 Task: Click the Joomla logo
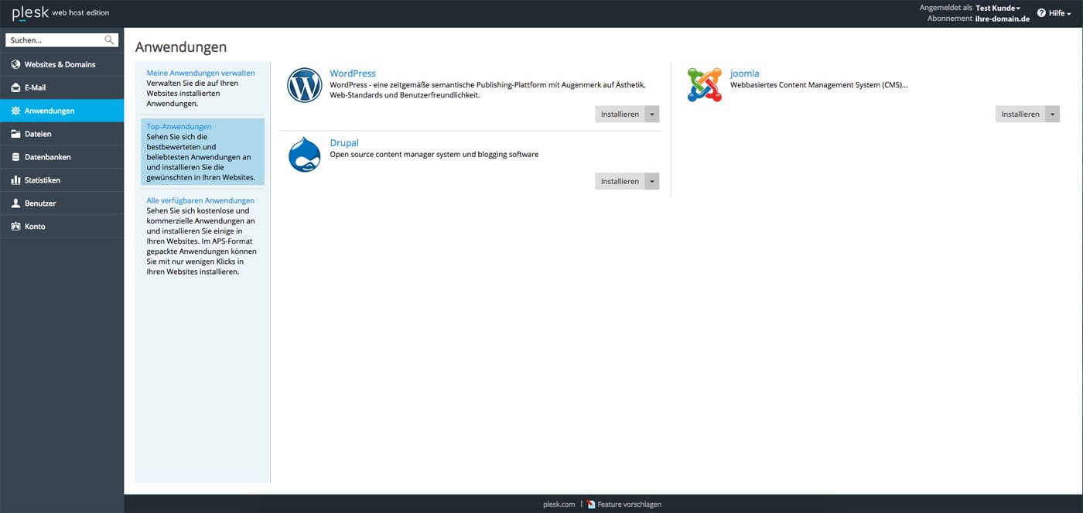tap(704, 85)
